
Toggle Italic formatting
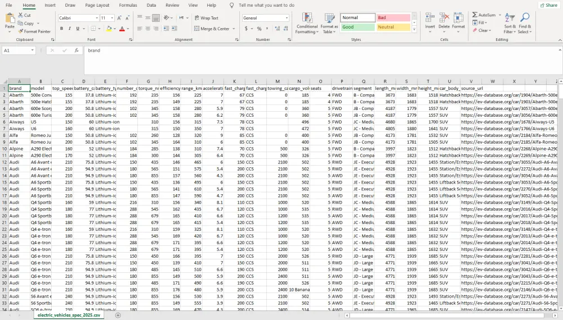(x=69, y=29)
